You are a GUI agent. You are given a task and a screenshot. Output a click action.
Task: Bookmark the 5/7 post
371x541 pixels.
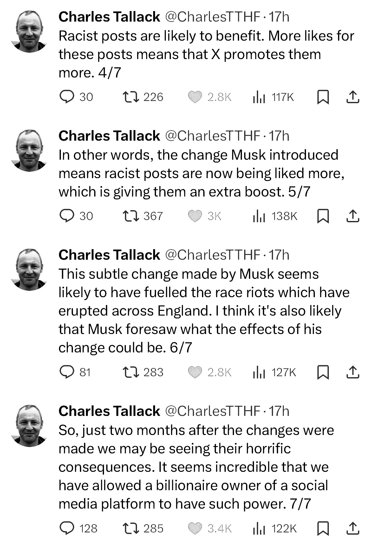tap(323, 216)
